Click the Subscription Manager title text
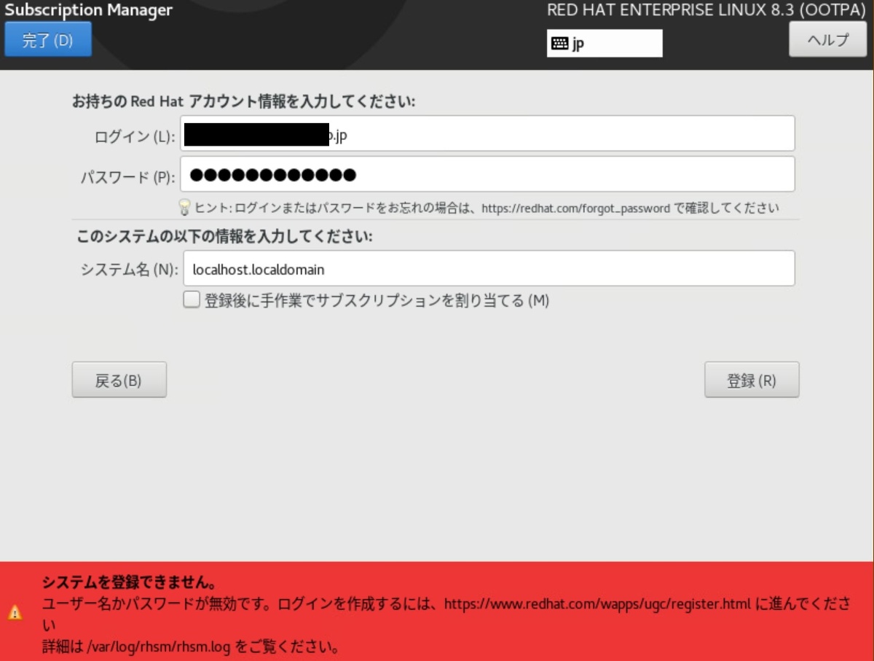The width and height of the screenshot is (874, 661). pyautogui.click(x=89, y=10)
